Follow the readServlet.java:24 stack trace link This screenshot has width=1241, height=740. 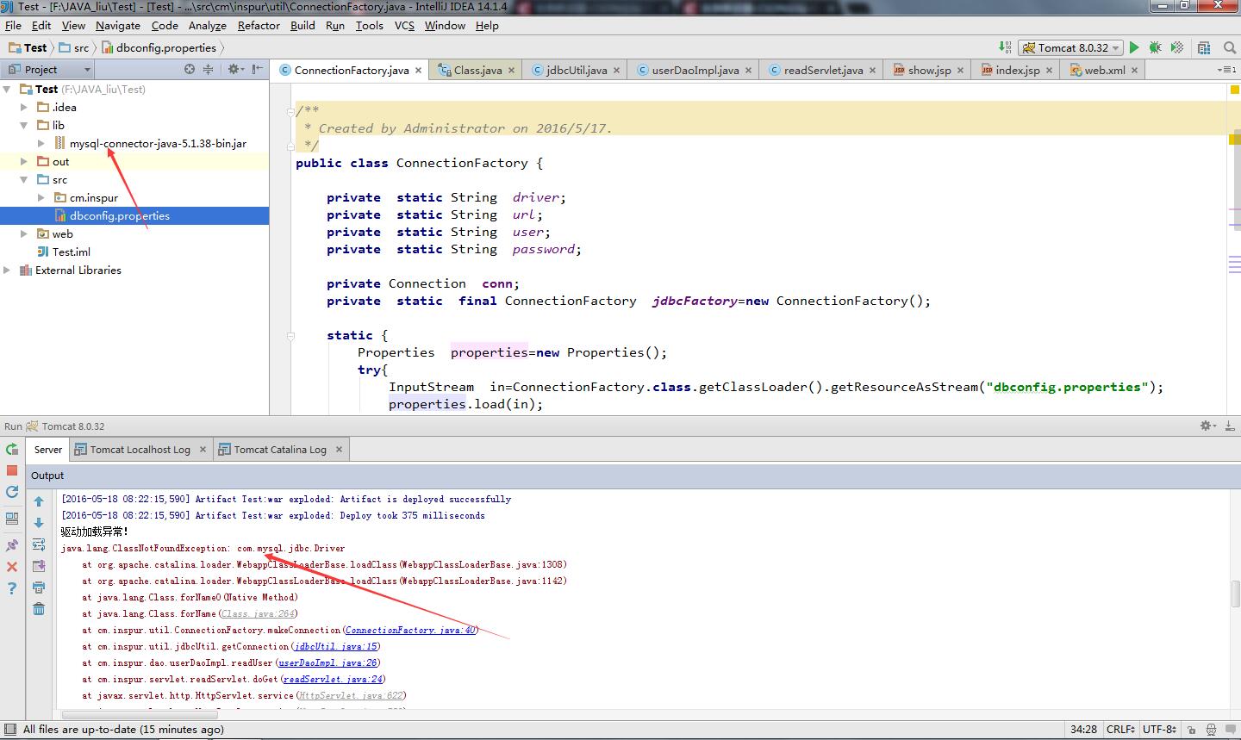coord(333,679)
